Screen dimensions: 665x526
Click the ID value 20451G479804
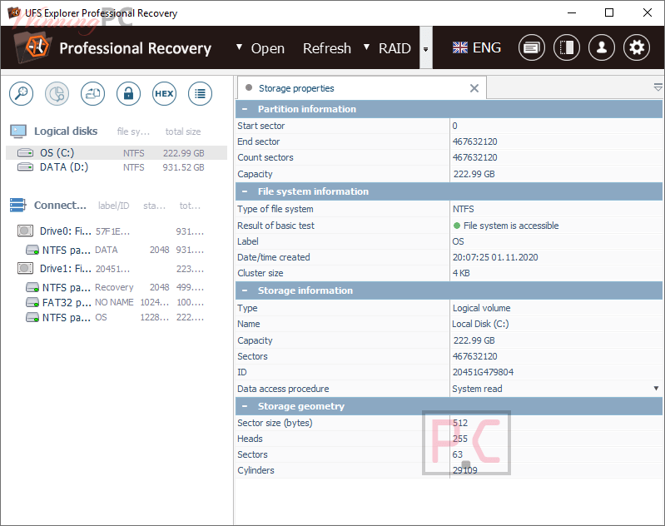[483, 372]
